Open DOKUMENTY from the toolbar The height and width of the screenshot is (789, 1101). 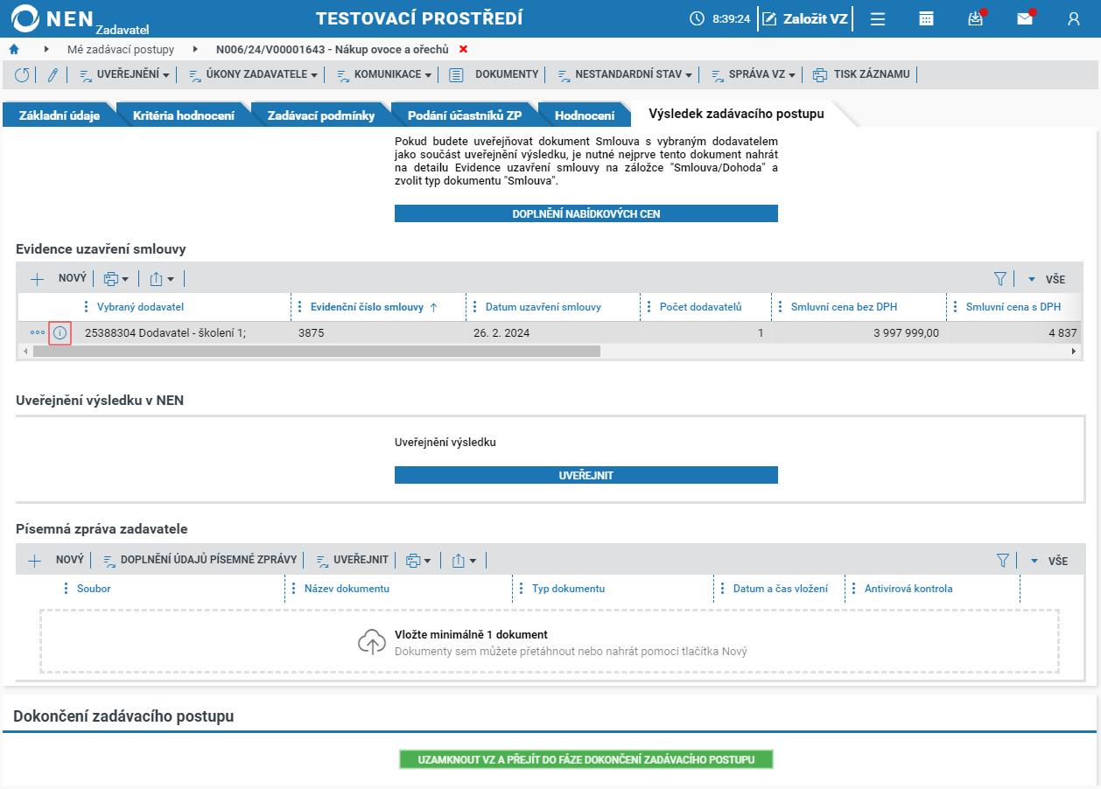tap(494, 75)
